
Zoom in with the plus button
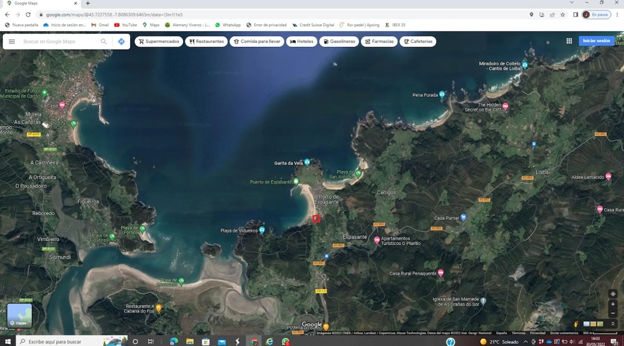click(613, 304)
